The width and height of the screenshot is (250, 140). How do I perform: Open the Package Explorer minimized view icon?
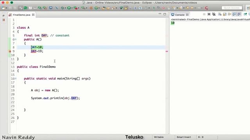point(4,16)
